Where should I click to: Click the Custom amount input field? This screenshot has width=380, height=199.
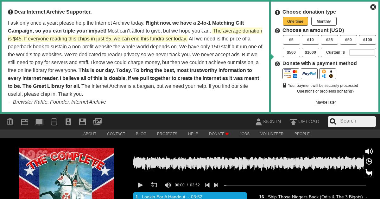(362, 52)
